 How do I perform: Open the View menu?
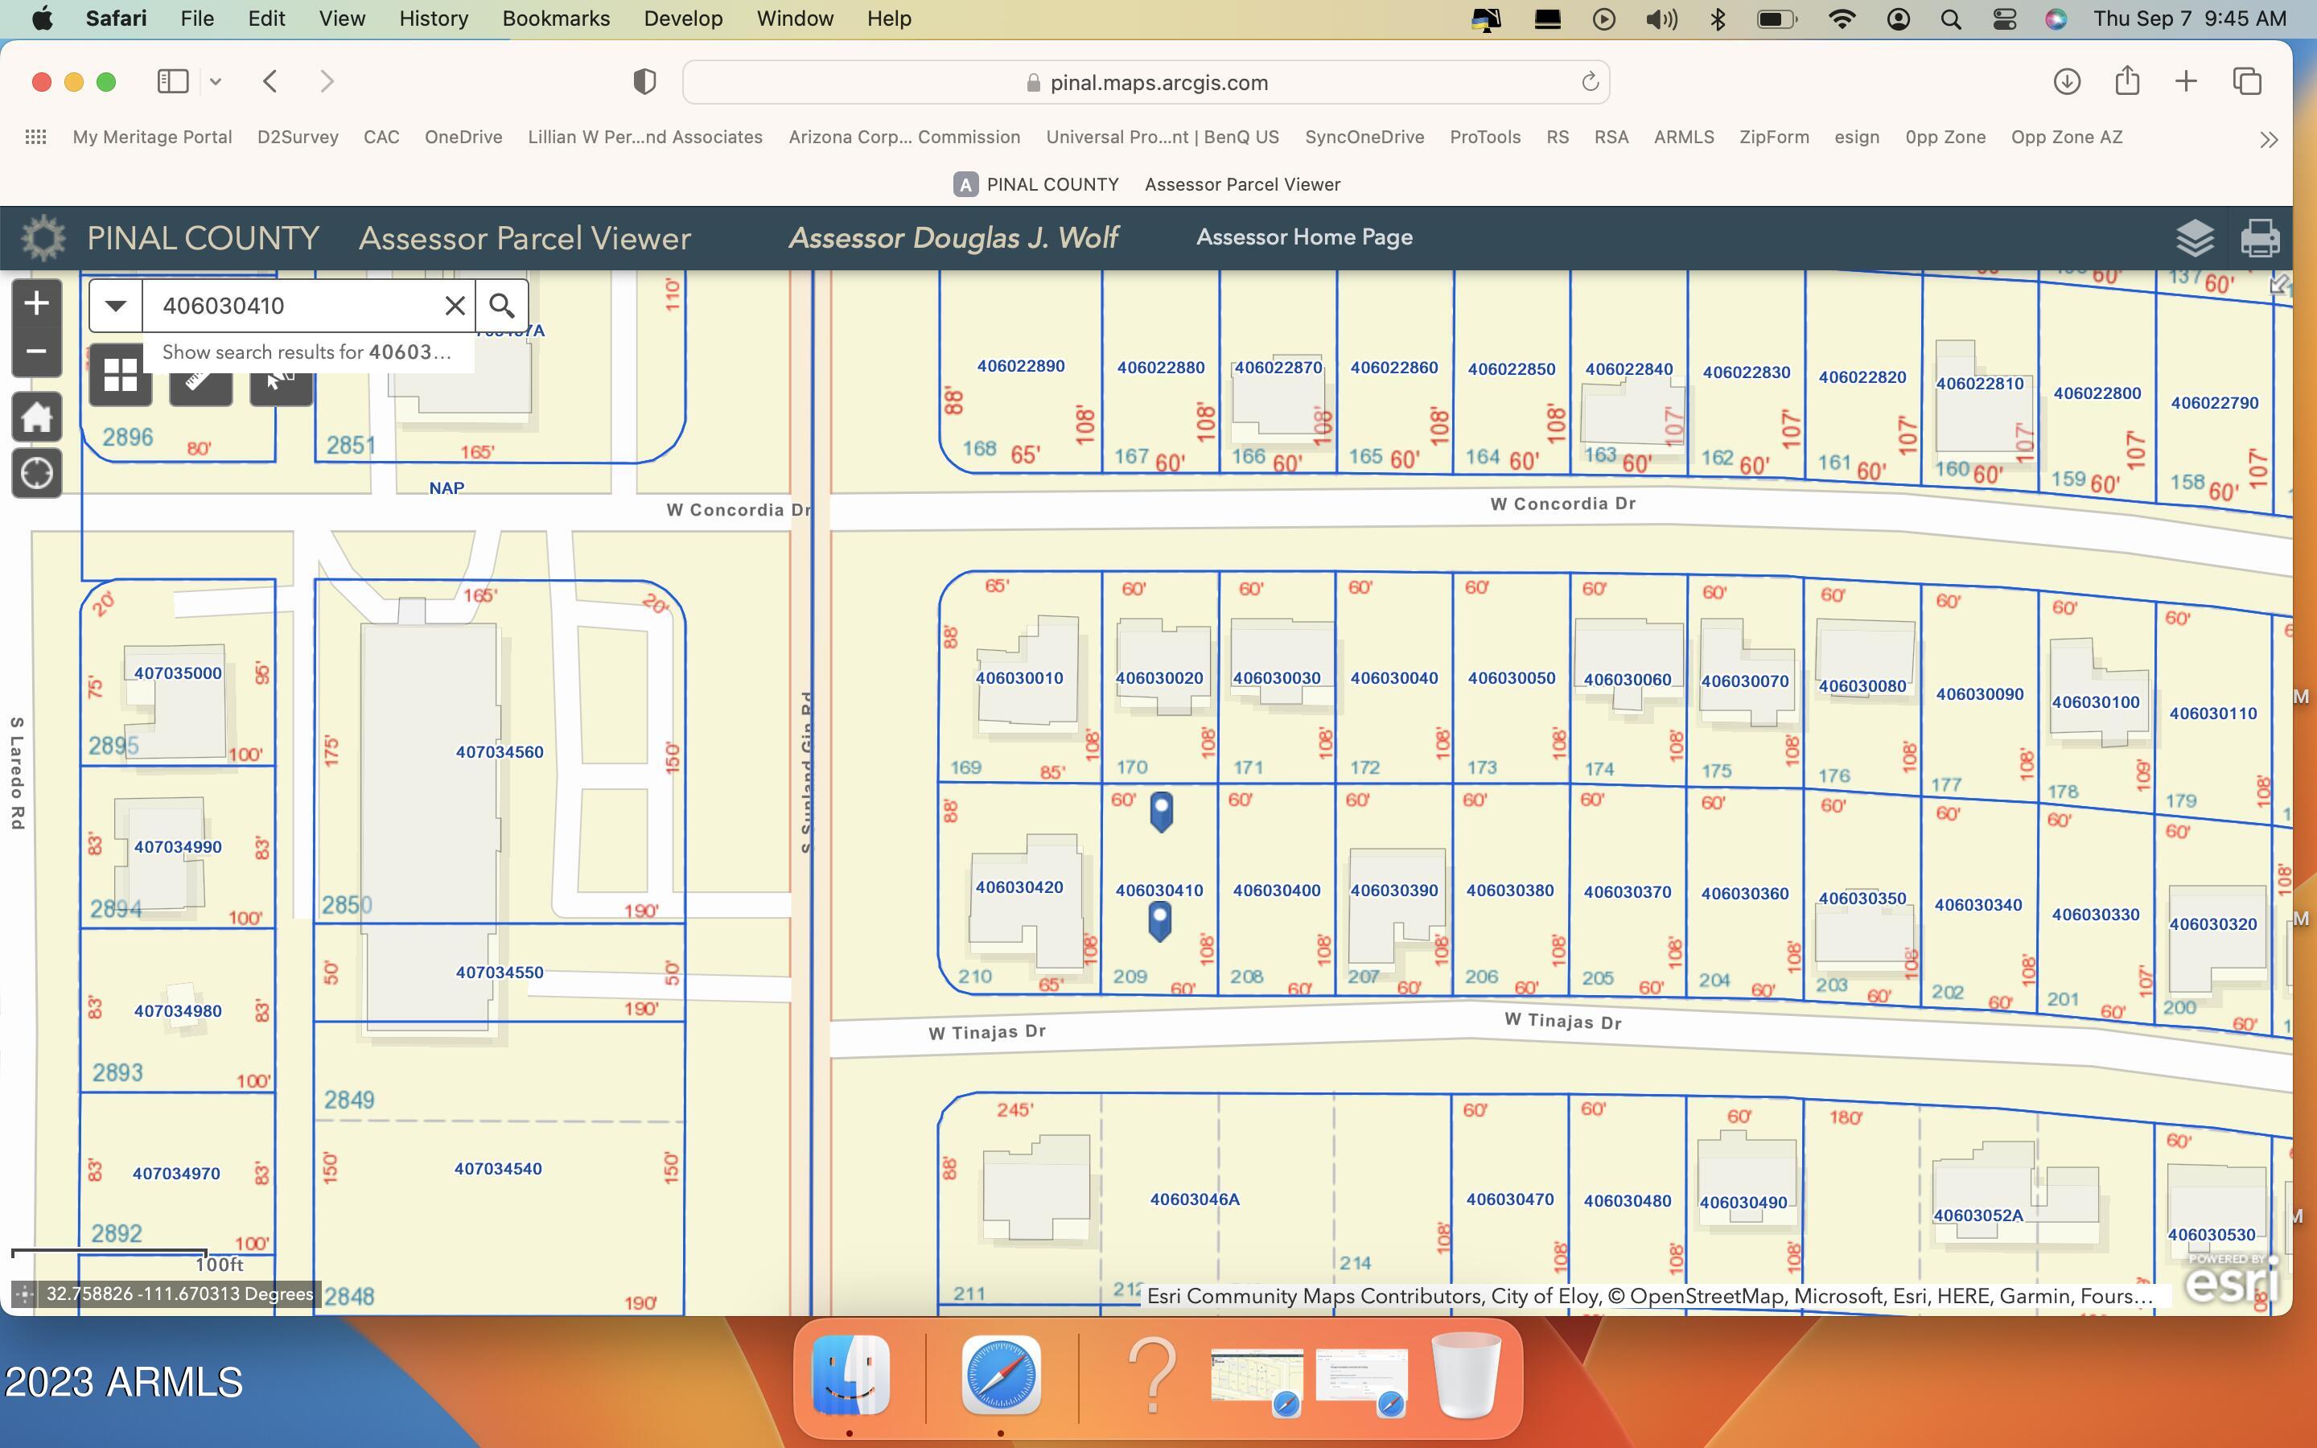coord(342,19)
